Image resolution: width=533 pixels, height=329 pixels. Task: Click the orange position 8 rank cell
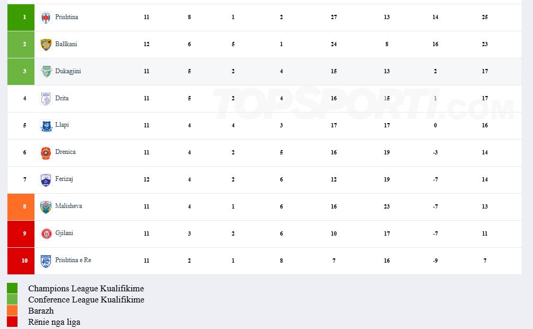[x=21, y=207]
